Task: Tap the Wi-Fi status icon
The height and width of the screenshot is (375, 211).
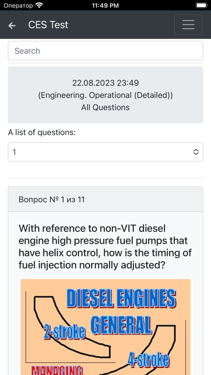Action: point(39,5)
